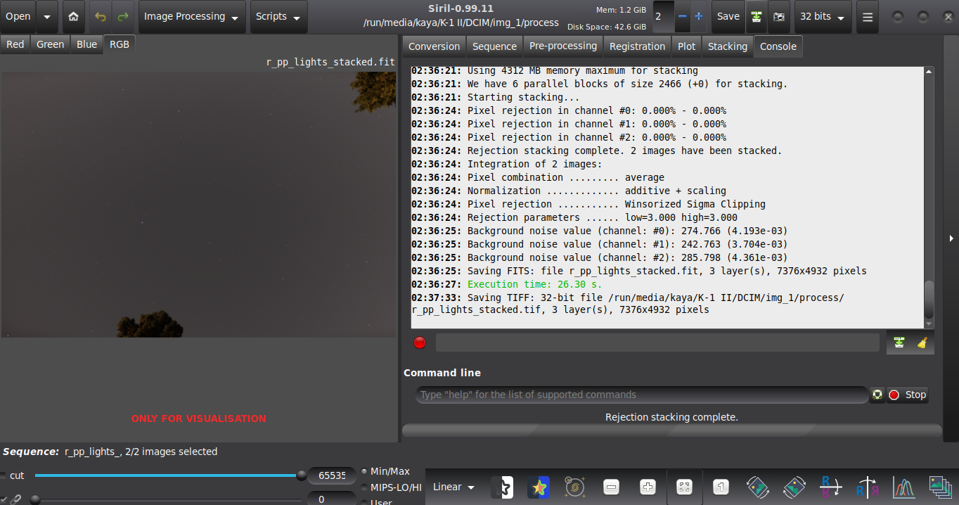Open the Scripts dropdown menu
This screenshot has height=505, width=959.
(278, 17)
